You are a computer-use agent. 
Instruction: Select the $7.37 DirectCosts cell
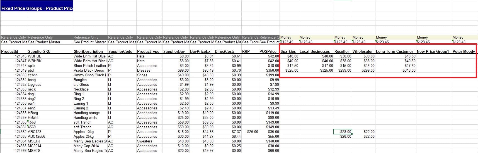[x=228, y=132]
